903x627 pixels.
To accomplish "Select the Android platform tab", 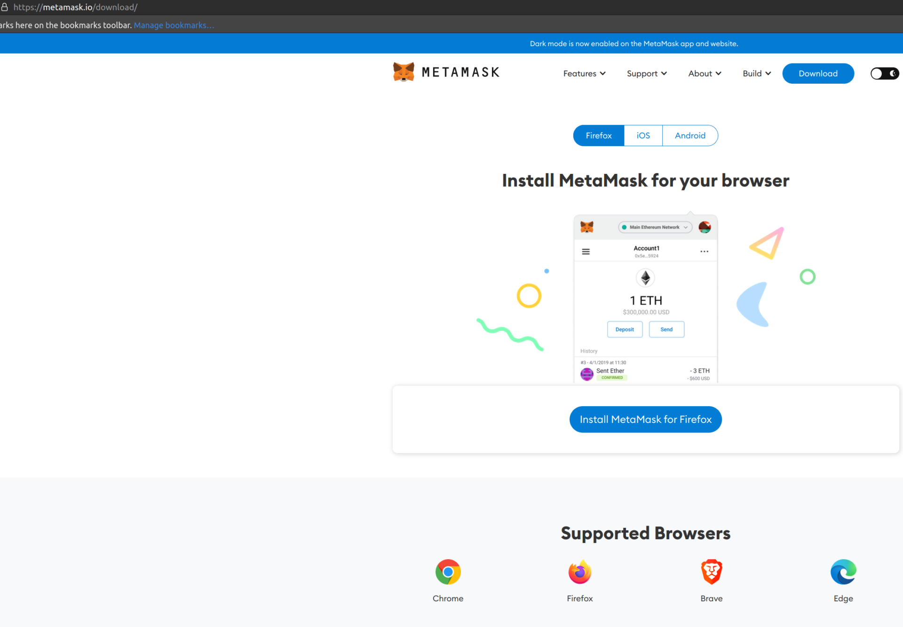I will 690,135.
